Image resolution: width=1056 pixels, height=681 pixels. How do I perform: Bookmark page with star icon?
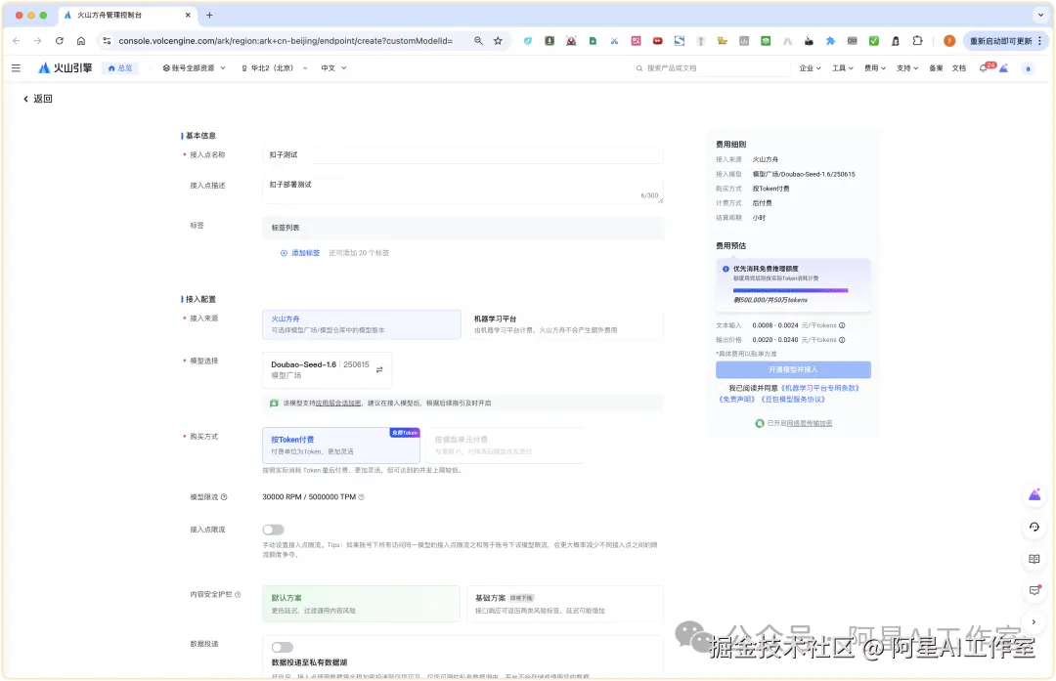point(498,41)
